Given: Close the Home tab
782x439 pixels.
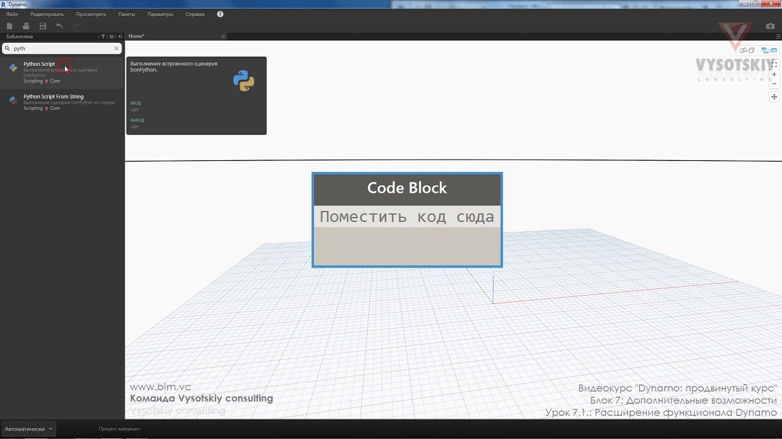Looking at the screenshot, I should [x=223, y=37].
